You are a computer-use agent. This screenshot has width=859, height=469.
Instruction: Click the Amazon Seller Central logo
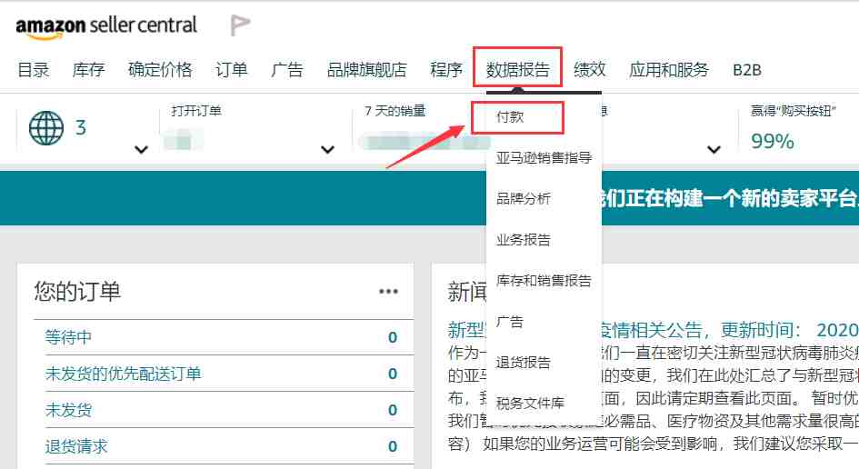(x=106, y=26)
